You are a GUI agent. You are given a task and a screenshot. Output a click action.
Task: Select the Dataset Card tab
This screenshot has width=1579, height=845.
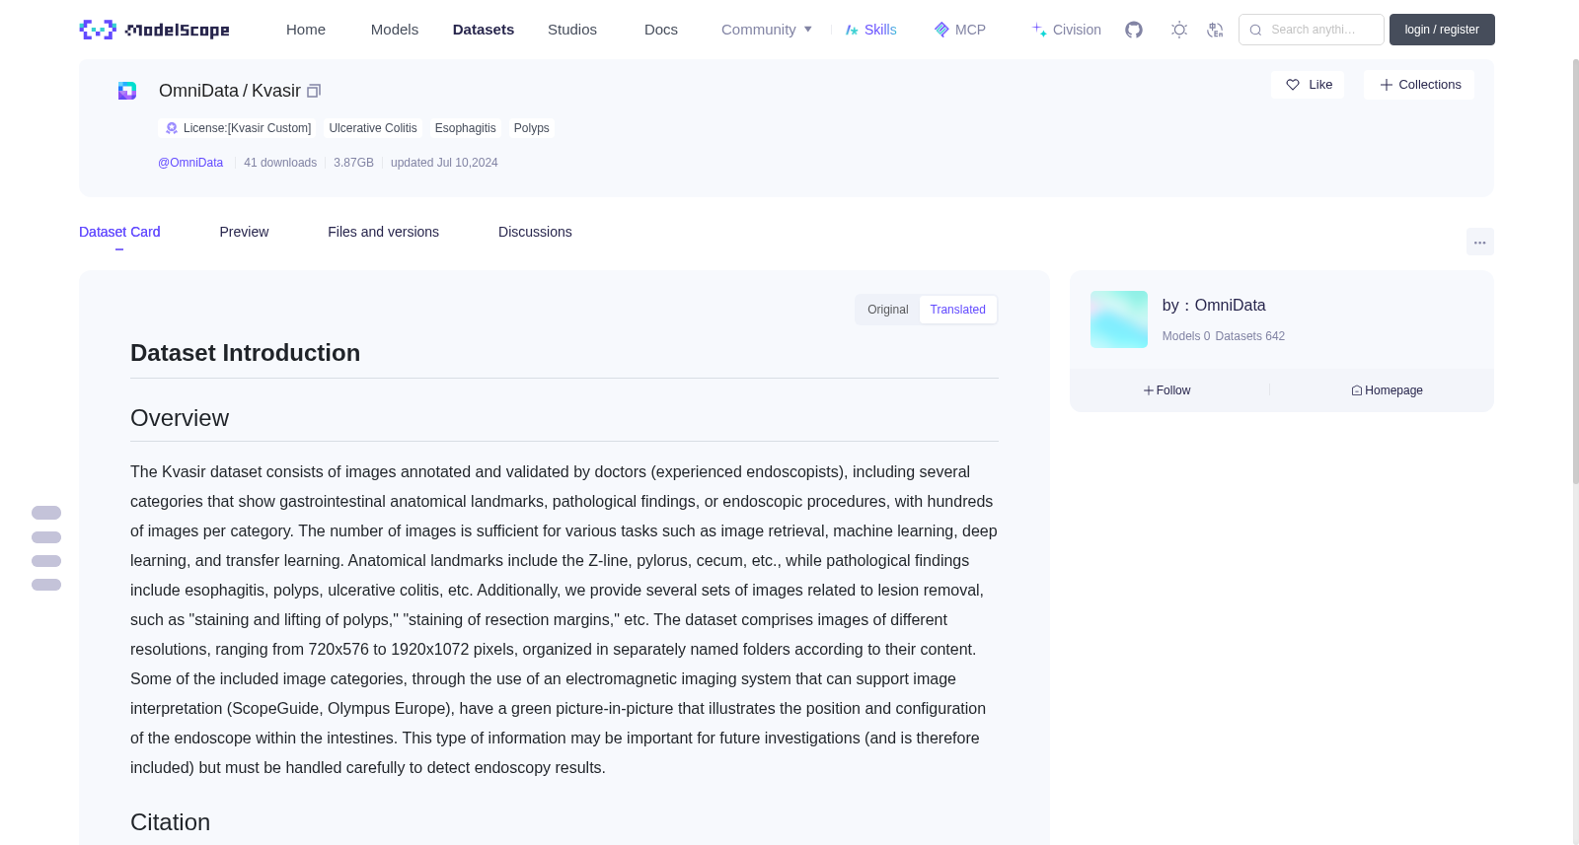click(x=119, y=232)
